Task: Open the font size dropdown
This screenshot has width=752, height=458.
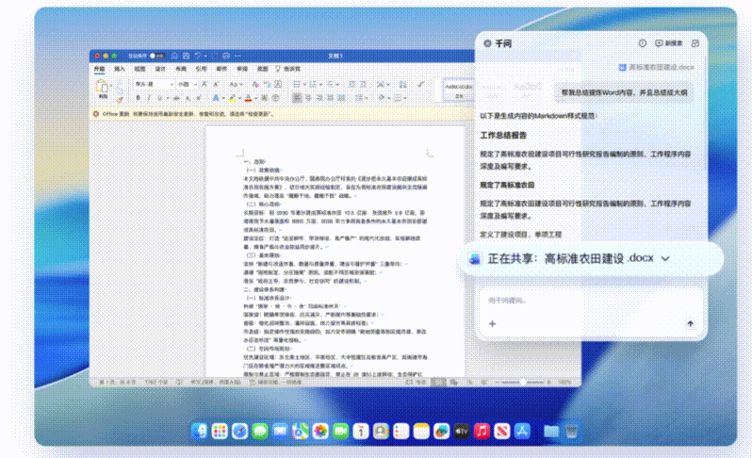Action: 195,84
